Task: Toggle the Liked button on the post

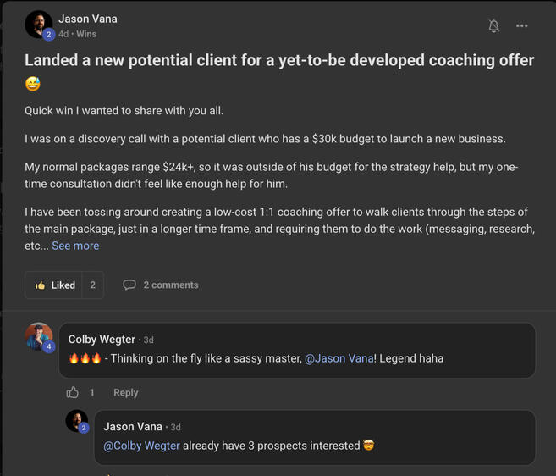Action: pyautogui.click(x=55, y=285)
